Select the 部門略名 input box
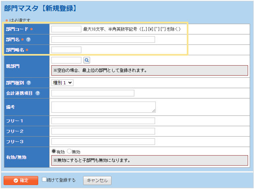This screenshot has width=254, height=189. click(x=66, y=50)
